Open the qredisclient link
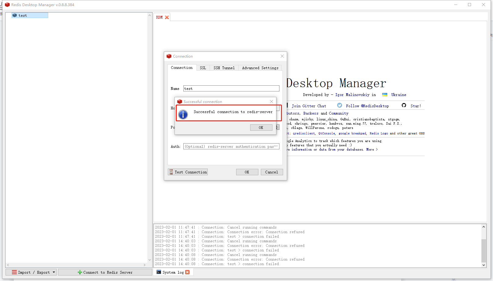The width and height of the screenshot is (493, 281). 304,133
